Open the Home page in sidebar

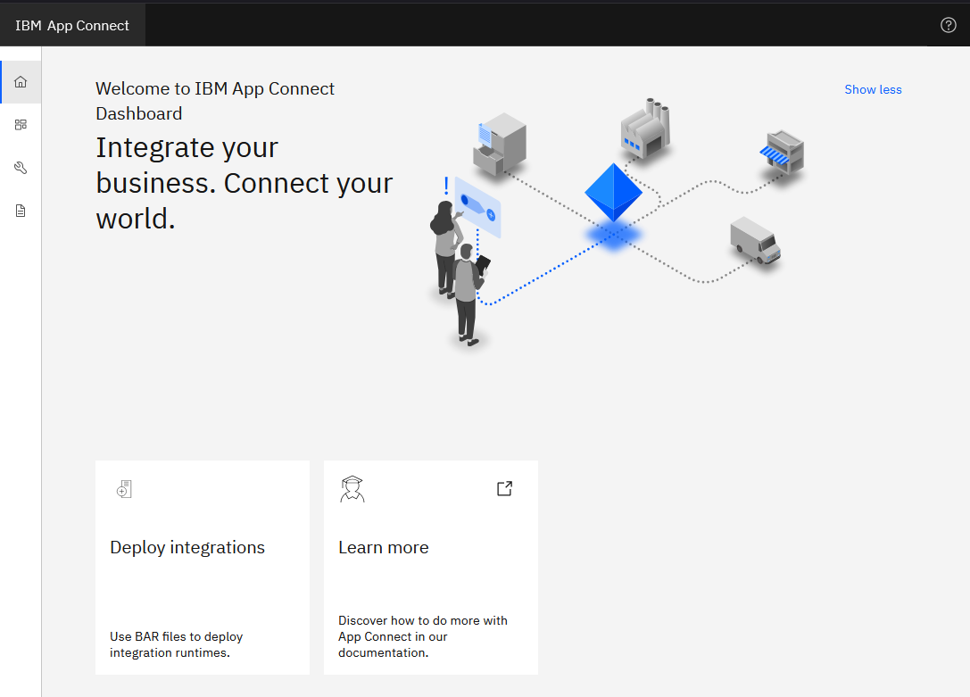coord(21,81)
